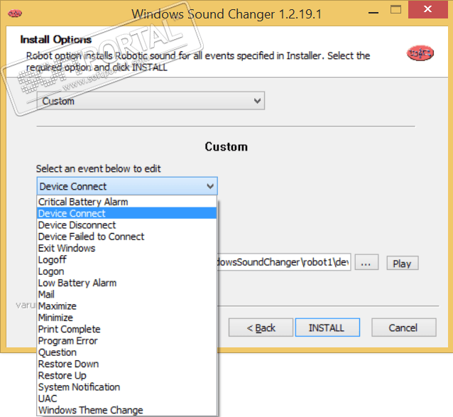Open the Custom install option dropdown
This screenshot has height=417, width=453.
151,101
